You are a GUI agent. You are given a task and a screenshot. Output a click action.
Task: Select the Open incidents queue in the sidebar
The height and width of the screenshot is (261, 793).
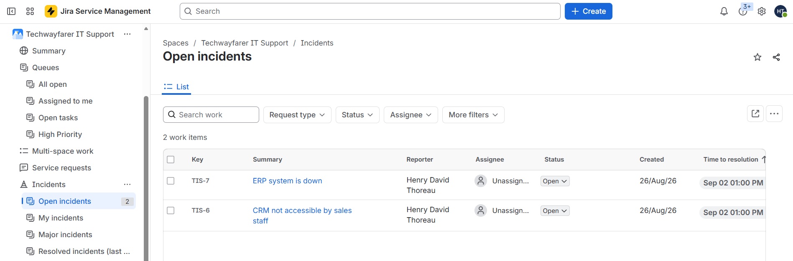79,201
